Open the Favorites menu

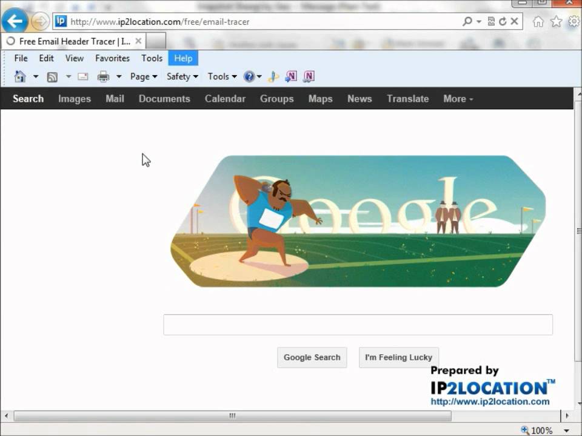[112, 58]
